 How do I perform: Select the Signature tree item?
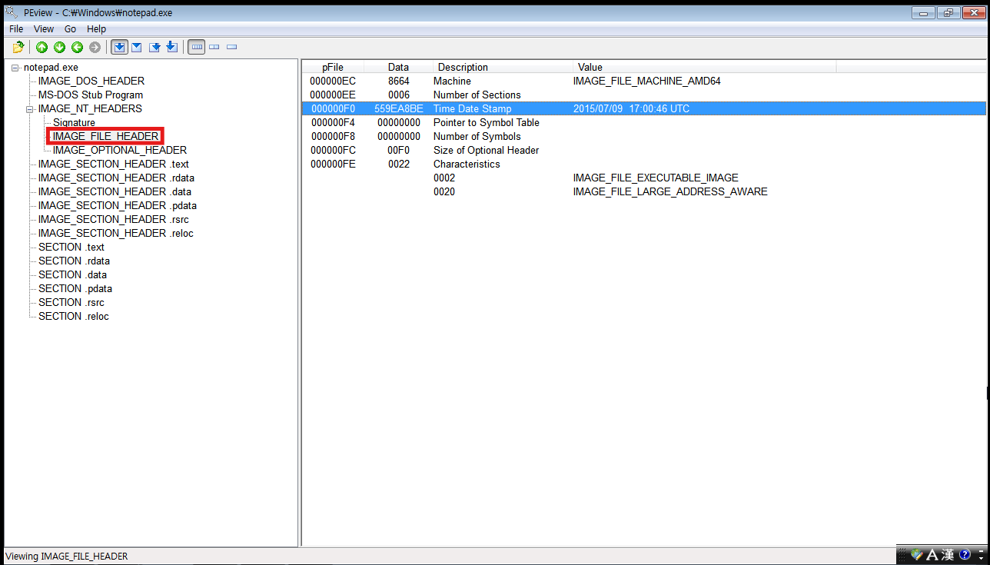[75, 122]
